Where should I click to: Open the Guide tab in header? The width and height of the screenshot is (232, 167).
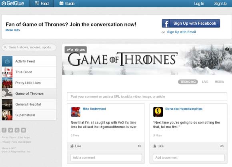(67, 4)
